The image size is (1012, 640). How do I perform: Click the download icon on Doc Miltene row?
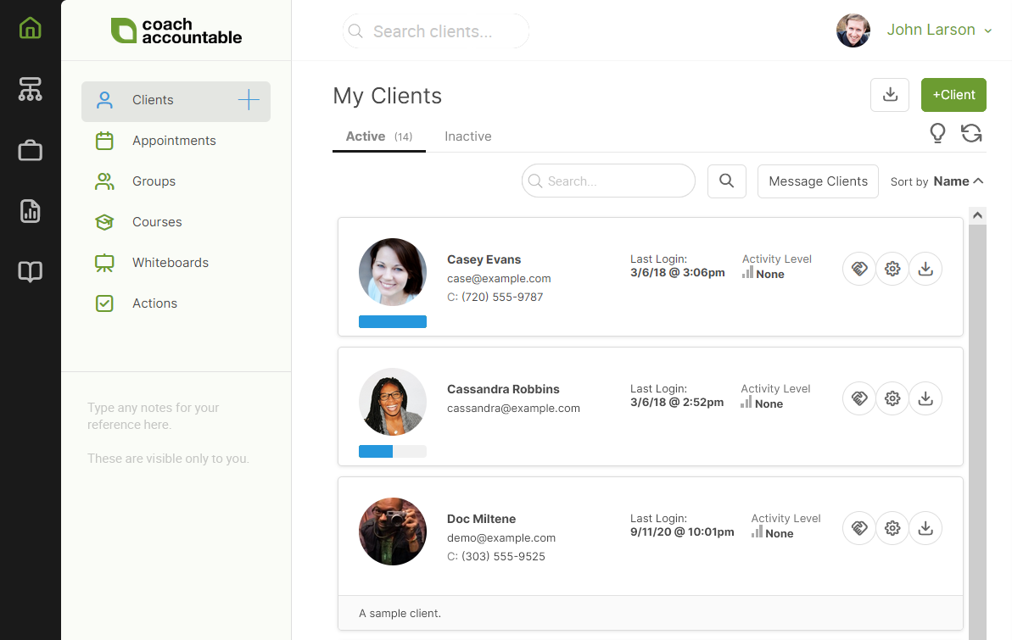click(x=925, y=527)
